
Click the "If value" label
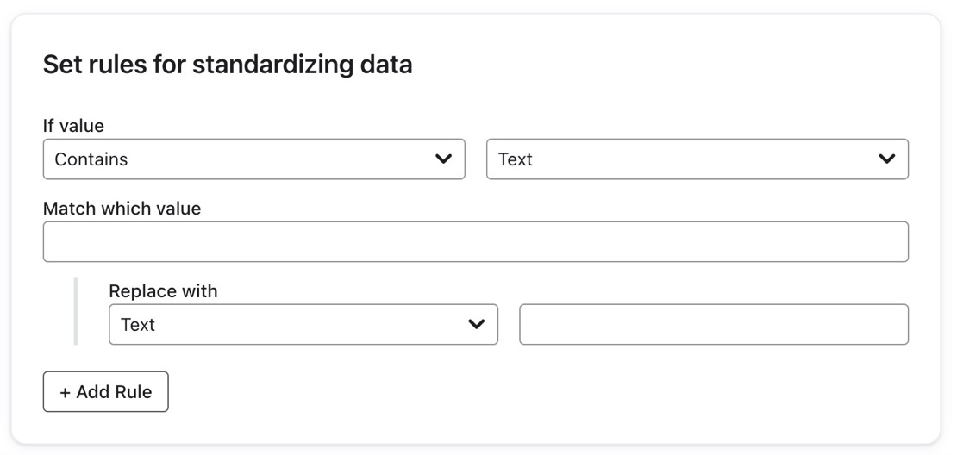(73, 126)
